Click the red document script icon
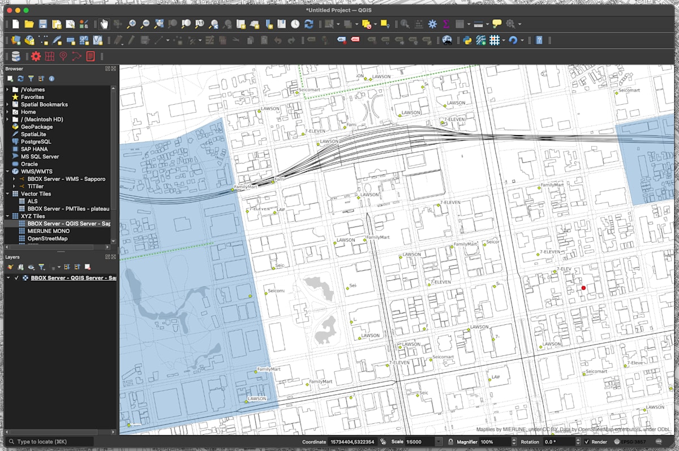The width and height of the screenshot is (679, 451). pyautogui.click(x=91, y=56)
